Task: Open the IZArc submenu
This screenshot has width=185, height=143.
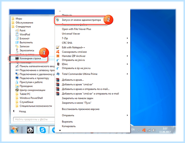Action: (92, 64)
